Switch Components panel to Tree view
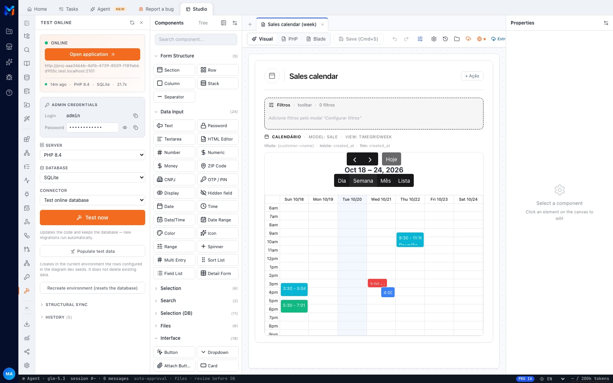 (203, 23)
